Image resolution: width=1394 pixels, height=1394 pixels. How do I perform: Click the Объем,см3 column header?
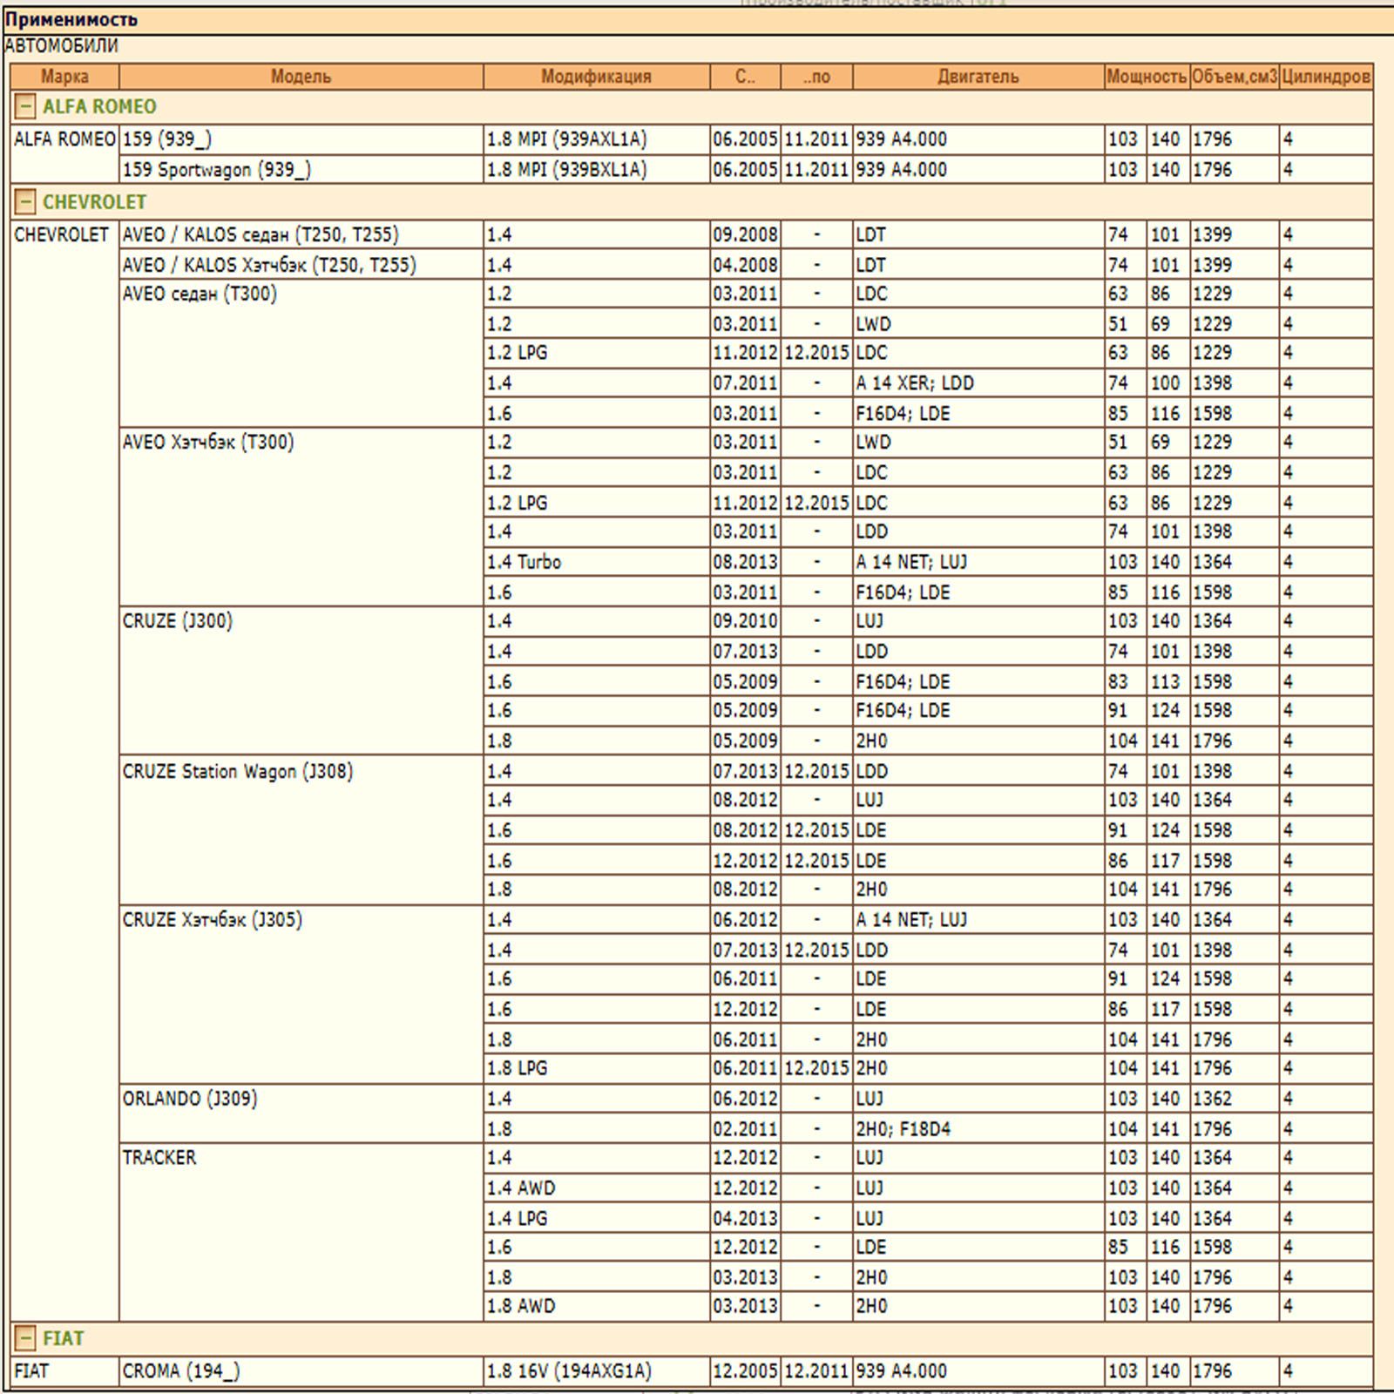pos(1234,77)
